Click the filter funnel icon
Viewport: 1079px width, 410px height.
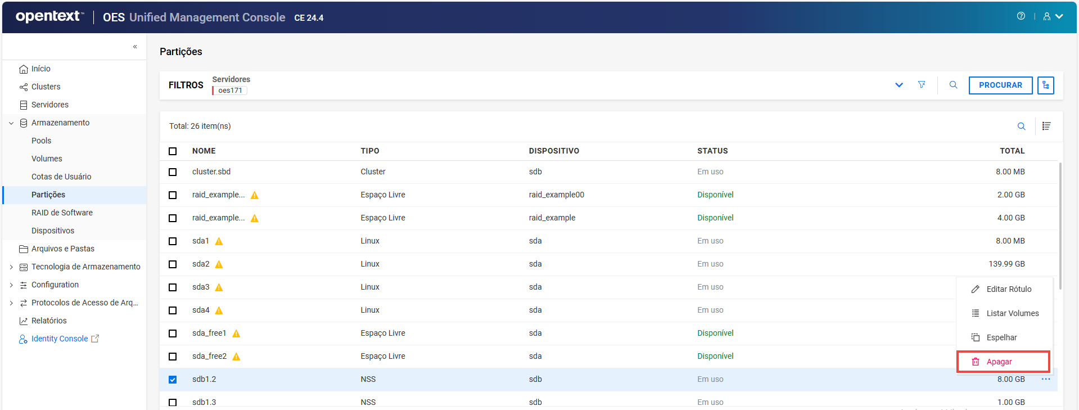922,85
